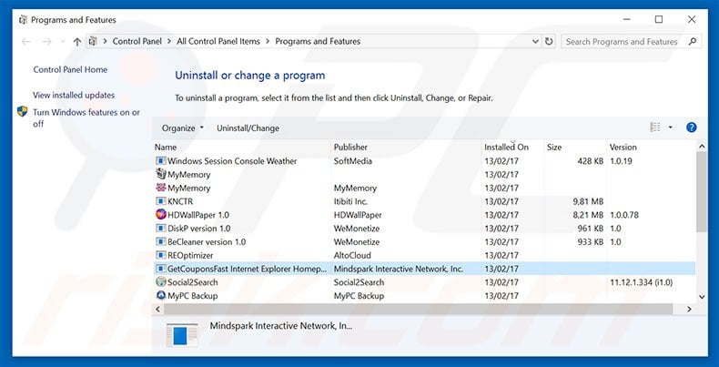719x367 pixels.
Task: Select the Windows Session Console Weather entry
Action: (232, 161)
